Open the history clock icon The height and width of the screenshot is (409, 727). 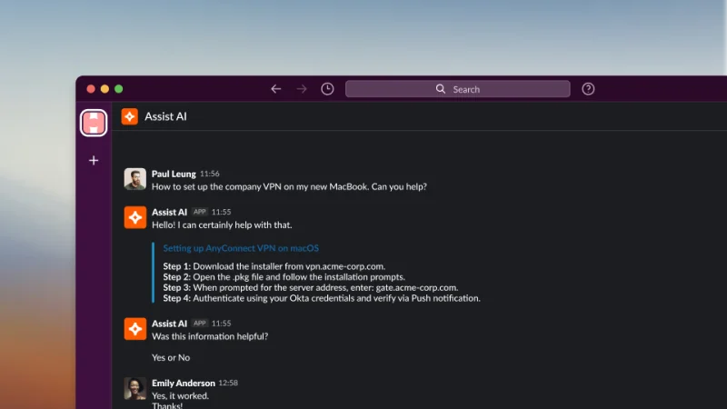pyautogui.click(x=327, y=89)
